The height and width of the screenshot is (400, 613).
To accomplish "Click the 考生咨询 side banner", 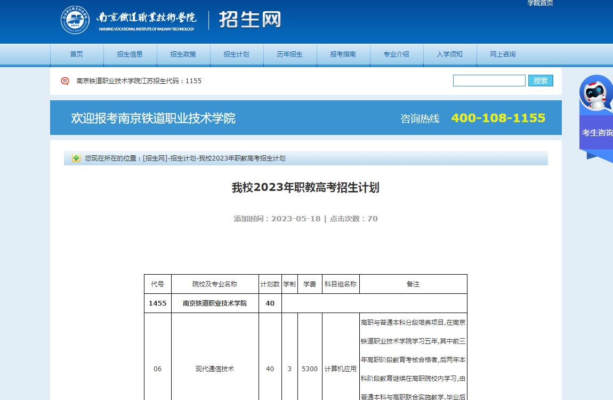I will [596, 133].
